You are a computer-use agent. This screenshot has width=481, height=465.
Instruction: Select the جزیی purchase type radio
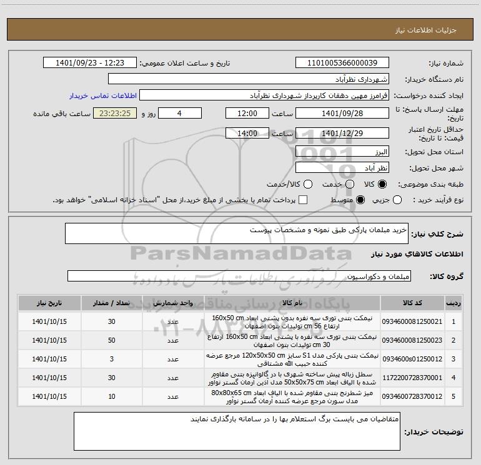[x=397, y=200]
